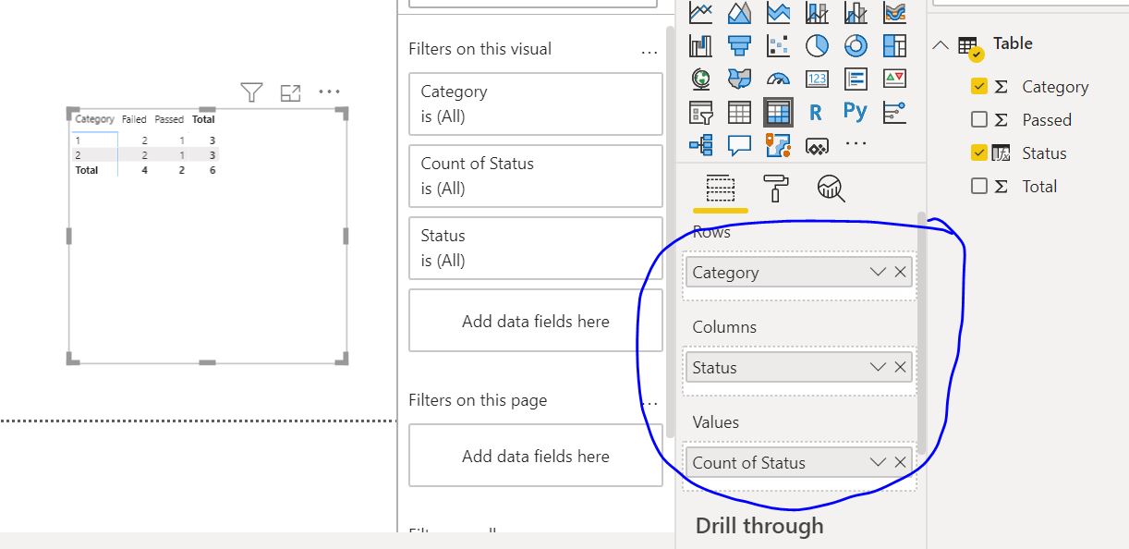
Task: Toggle the Category field checkbox
Action: click(979, 86)
